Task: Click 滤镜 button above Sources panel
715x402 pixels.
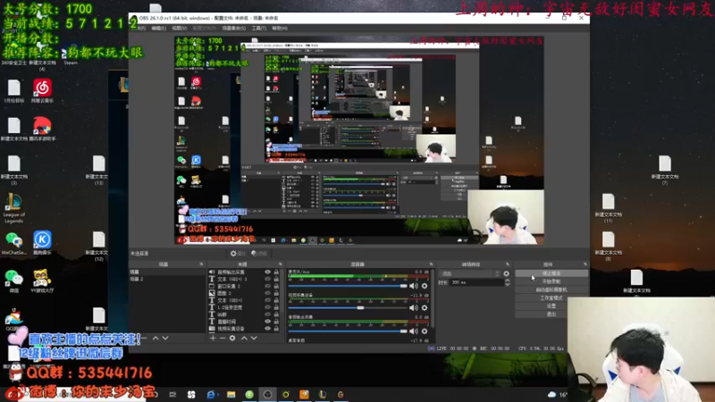Action: click(x=259, y=254)
